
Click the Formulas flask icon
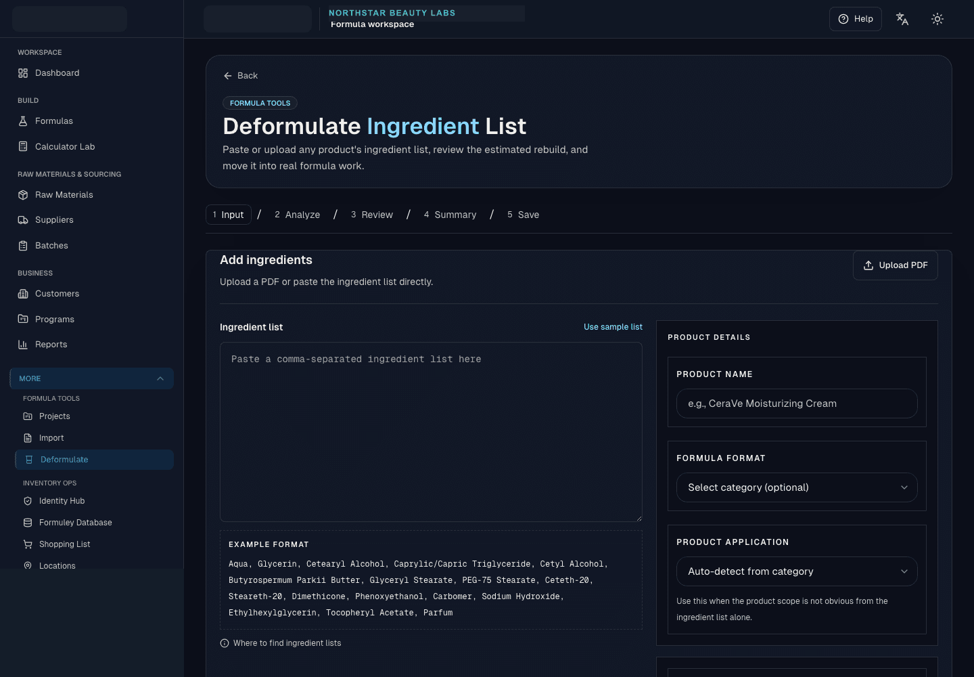[x=23, y=121]
